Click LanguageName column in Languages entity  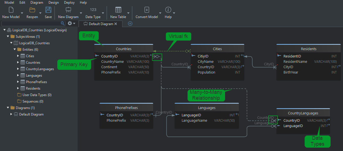[x=194, y=120]
